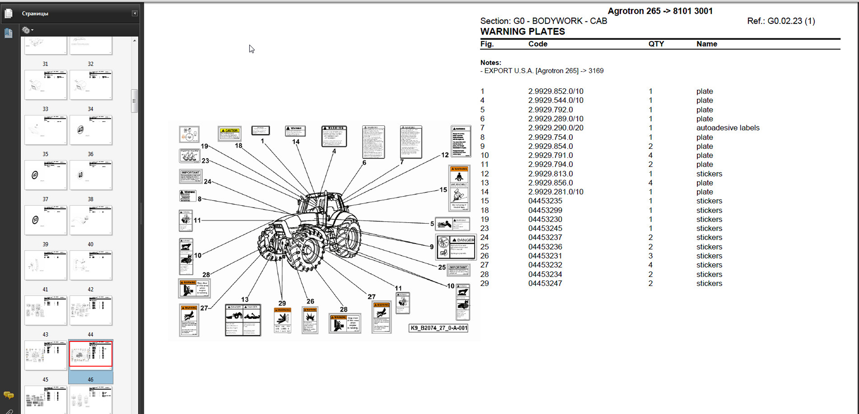859x414 pixels.
Task: Click part code 2.9929.852.0/10 in the table
Action: tap(555, 91)
